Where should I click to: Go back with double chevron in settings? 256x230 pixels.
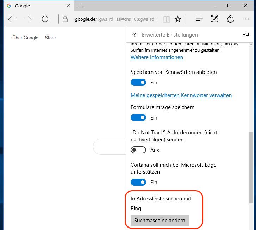click(134, 35)
